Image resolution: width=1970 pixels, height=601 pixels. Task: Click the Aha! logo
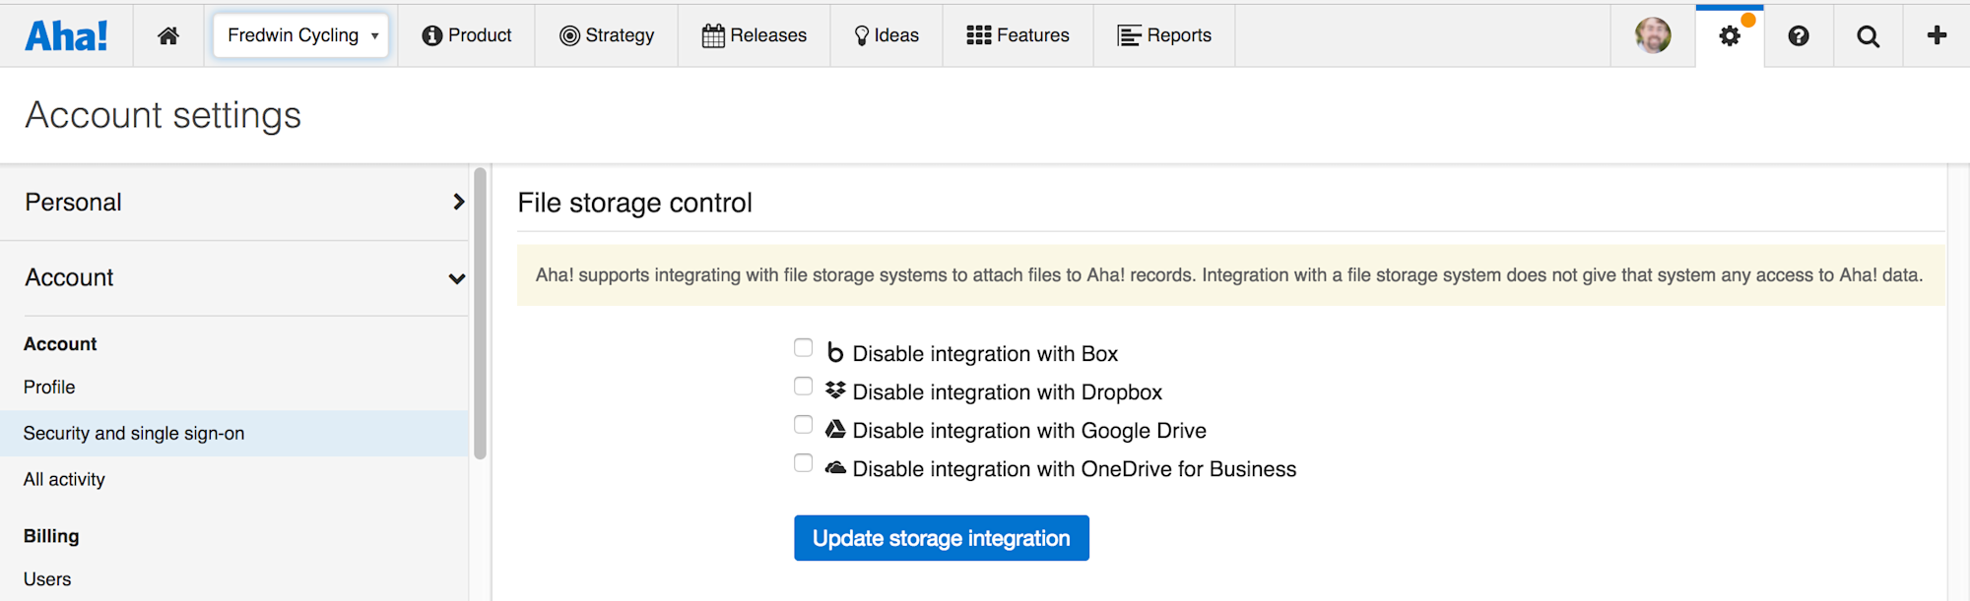(66, 36)
